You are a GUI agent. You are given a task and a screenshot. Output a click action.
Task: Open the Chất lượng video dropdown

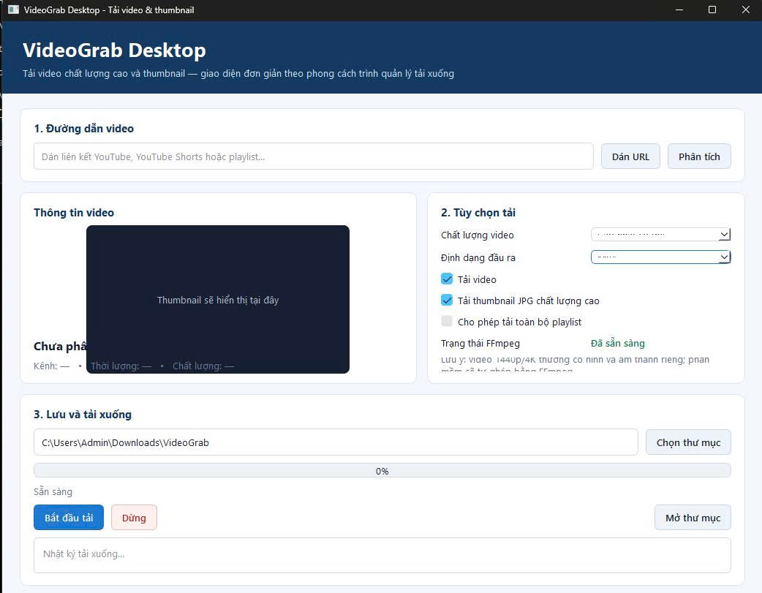point(660,234)
